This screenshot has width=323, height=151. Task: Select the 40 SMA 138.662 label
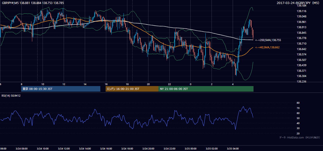click(267, 47)
